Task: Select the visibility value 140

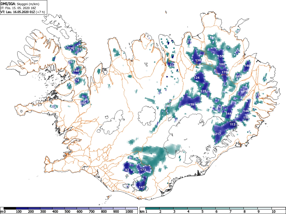Action: [76, 71]
